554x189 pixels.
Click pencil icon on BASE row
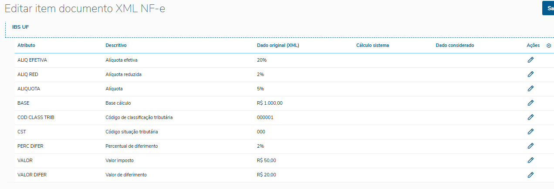tap(530, 103)
